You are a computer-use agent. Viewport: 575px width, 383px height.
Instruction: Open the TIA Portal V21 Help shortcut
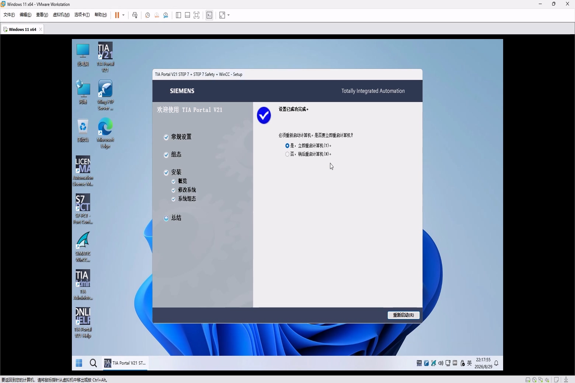(83, 322)
